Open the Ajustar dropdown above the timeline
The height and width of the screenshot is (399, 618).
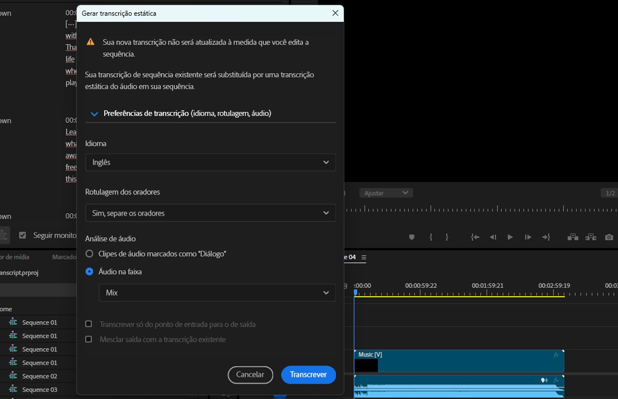[386, 193]
